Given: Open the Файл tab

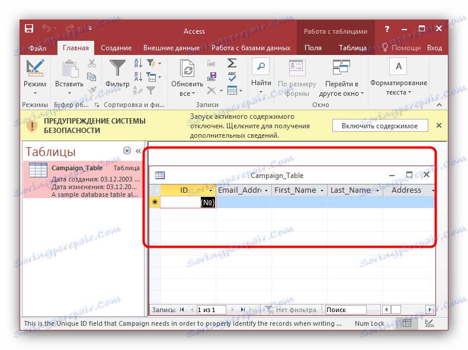Looking at the screenshot, I should click(x=37, y=48).
